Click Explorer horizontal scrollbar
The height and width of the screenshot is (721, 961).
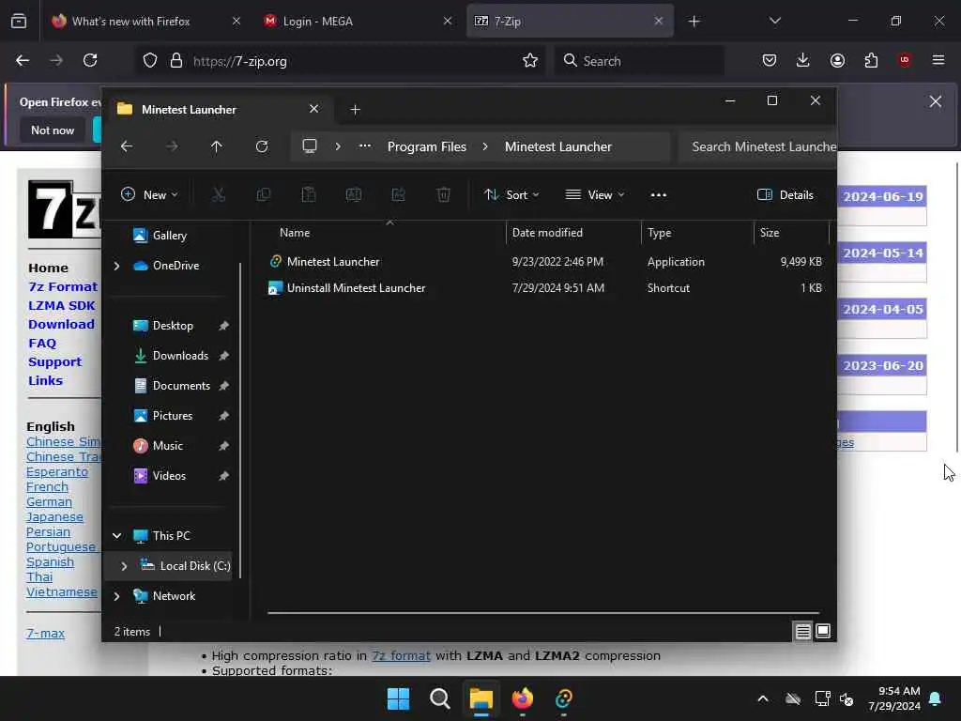543,612
